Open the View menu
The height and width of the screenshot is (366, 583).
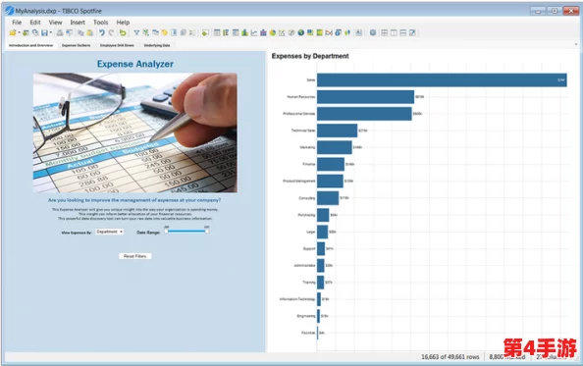pos(55,23)
